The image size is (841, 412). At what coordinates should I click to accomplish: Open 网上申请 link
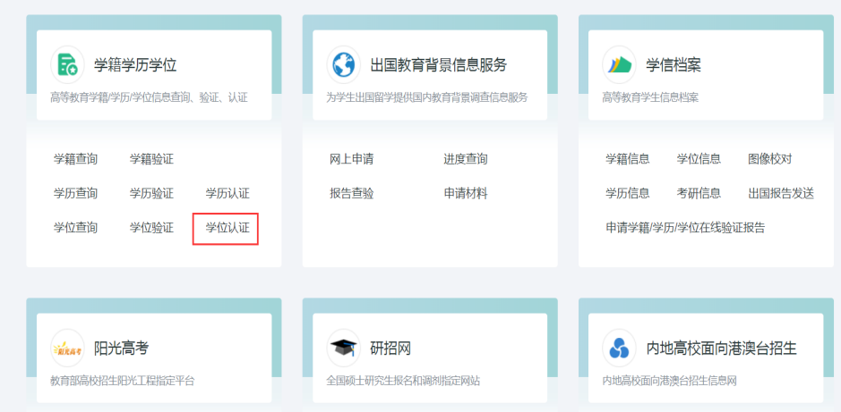351,159
